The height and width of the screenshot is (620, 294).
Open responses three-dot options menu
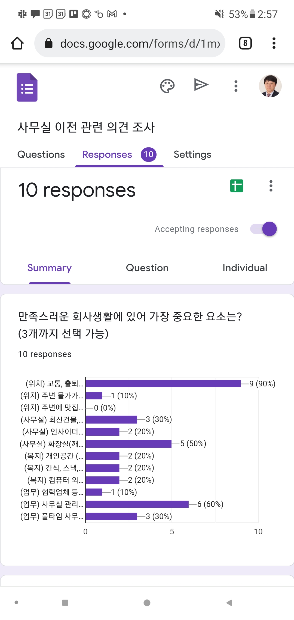point(271,186)
